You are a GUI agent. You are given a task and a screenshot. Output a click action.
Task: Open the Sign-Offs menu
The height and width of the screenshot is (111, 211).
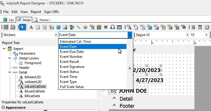pyautogui.click(x=51, y=12)
